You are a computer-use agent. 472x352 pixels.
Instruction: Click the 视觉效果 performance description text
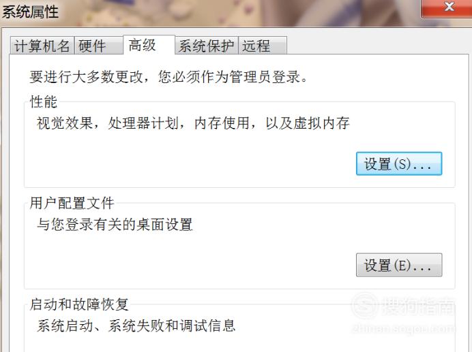pyautogui.click(x=193, y=123)
